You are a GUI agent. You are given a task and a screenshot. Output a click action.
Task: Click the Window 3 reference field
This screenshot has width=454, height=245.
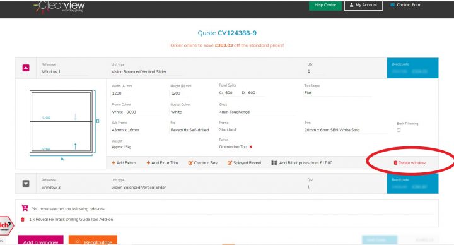pyautogui.click(x=65, y=188)
